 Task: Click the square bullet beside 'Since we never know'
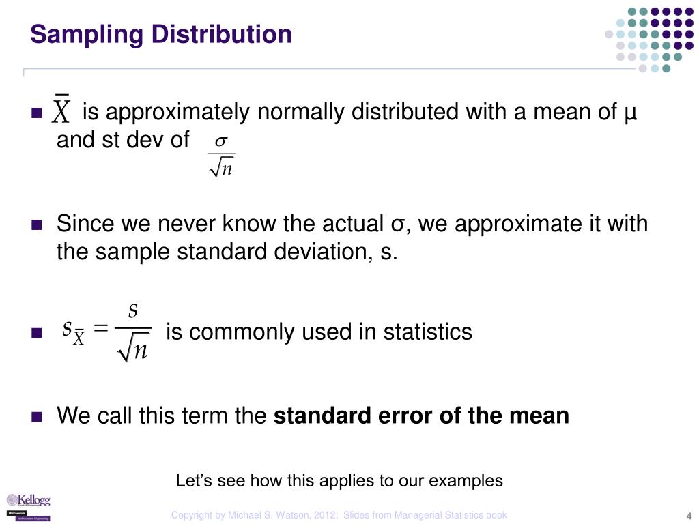pos(37,224)
